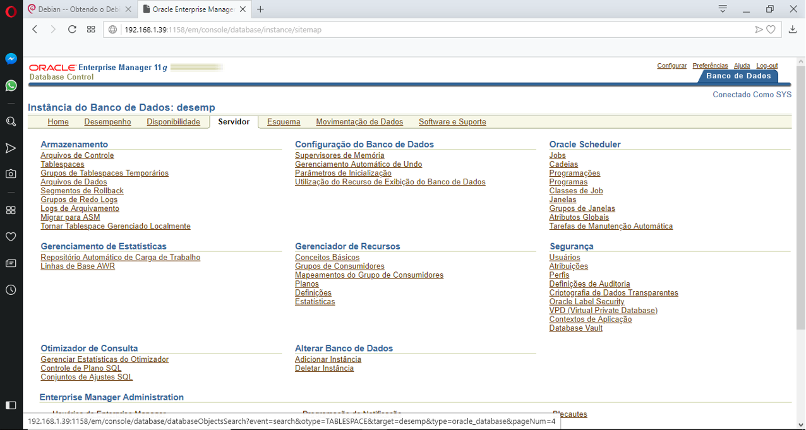Open the Ajuda help link
Viewport: 806px width, 430px height.
tap(742, 66)
